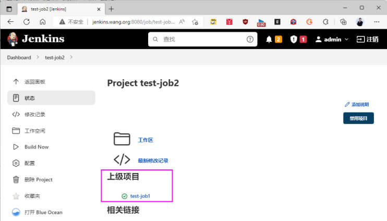The image size is (387, 221).
Task: Click the read aloud icon in address bar
Action: (x=182, y=22)
